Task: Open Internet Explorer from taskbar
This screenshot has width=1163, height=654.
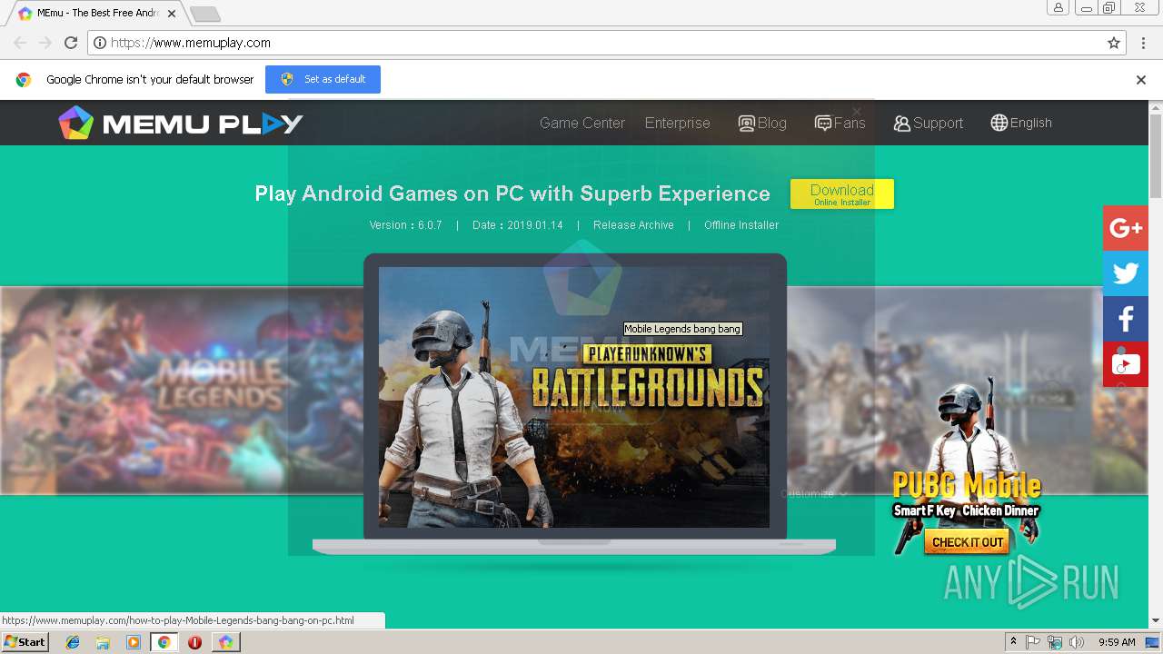Action: pyautogui.click(x=73, y=642)
